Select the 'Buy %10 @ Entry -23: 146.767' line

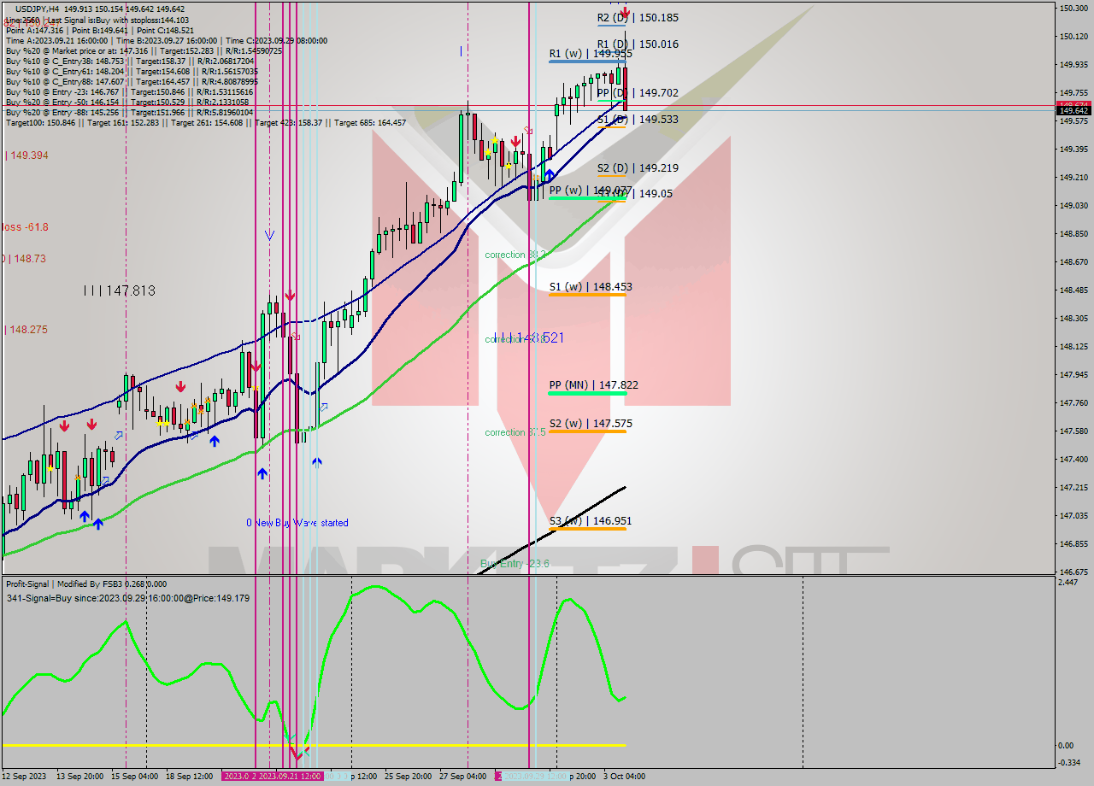click(x=130, y=91)
